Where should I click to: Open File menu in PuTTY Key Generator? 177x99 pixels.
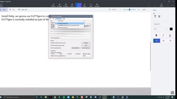(50, 19)
